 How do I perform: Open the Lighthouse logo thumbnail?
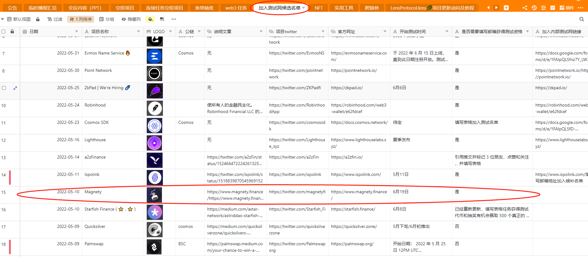[155, 143]
